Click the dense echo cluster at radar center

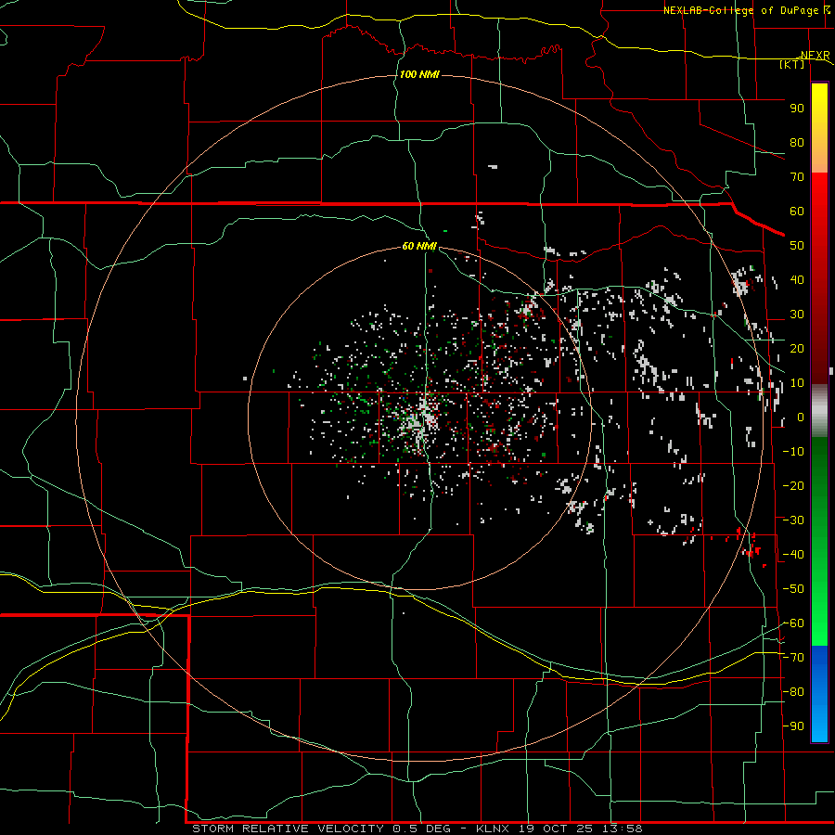click(420, 418)
